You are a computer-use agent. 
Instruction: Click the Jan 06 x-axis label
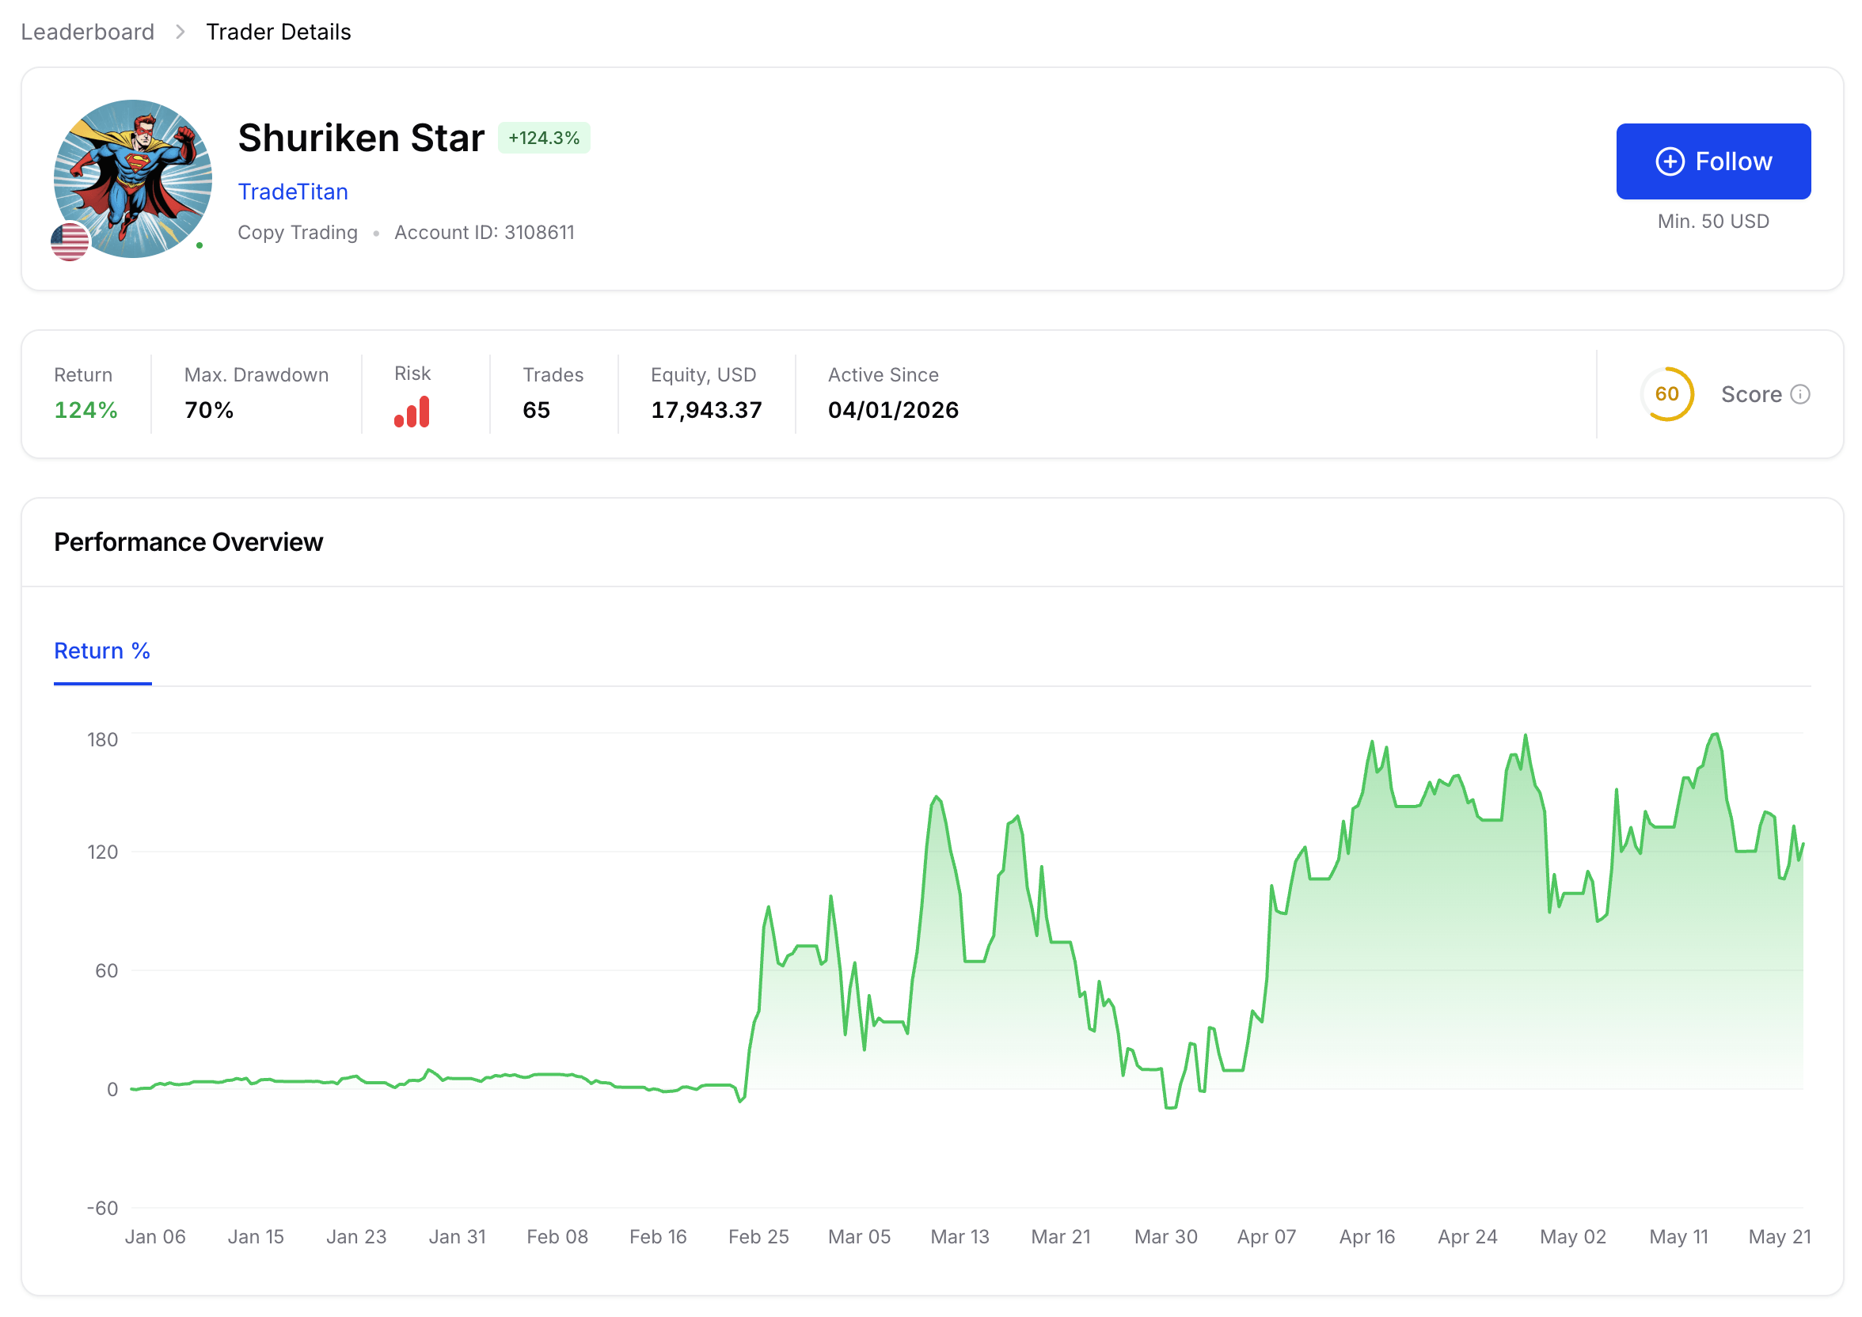pyautogui.click(x=155, y=1237)
